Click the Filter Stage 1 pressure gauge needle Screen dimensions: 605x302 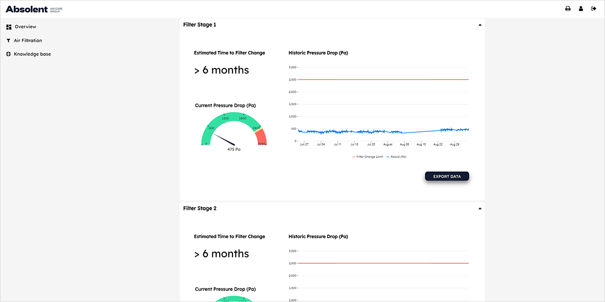click(225, 138)
